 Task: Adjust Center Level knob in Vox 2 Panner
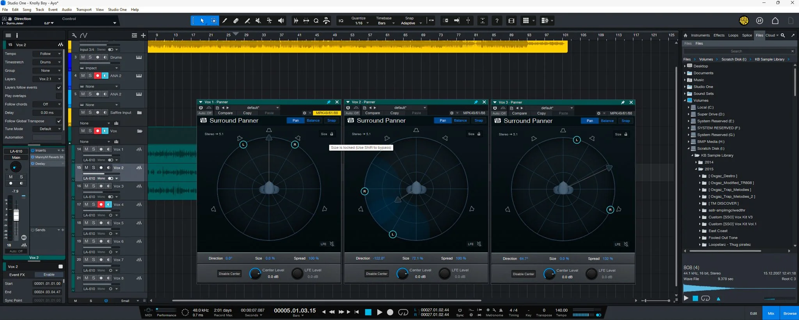(x=403, y=274)
